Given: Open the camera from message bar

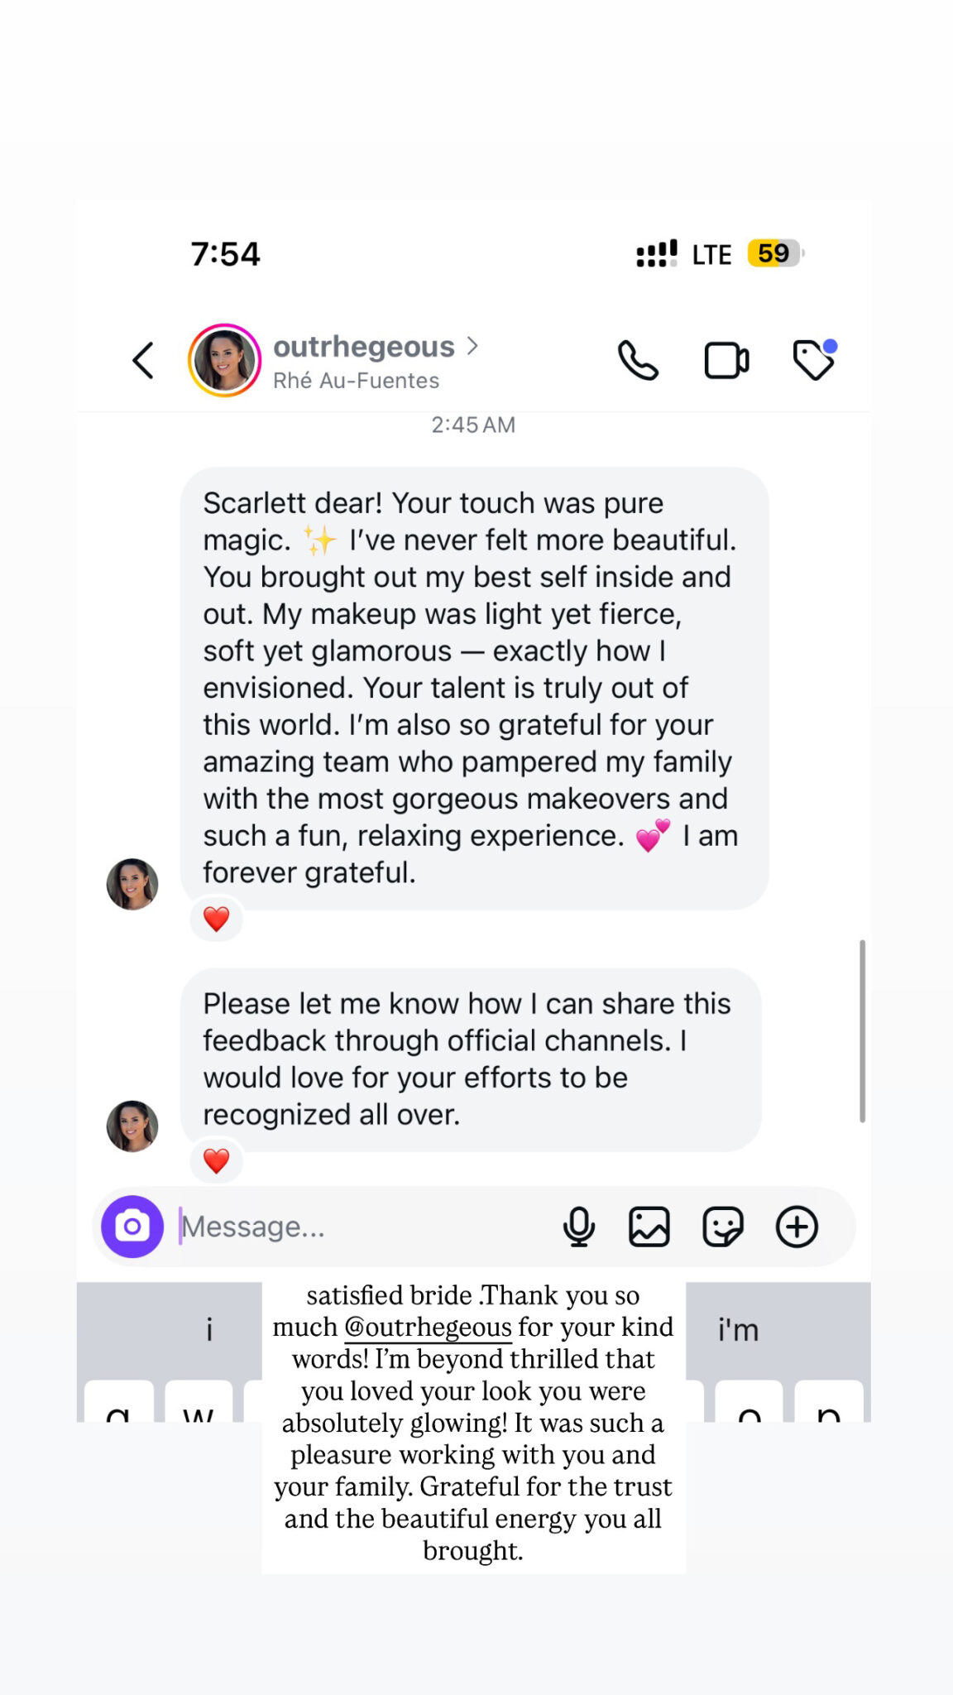Looking at the screenshot, I should [132, 1227].
